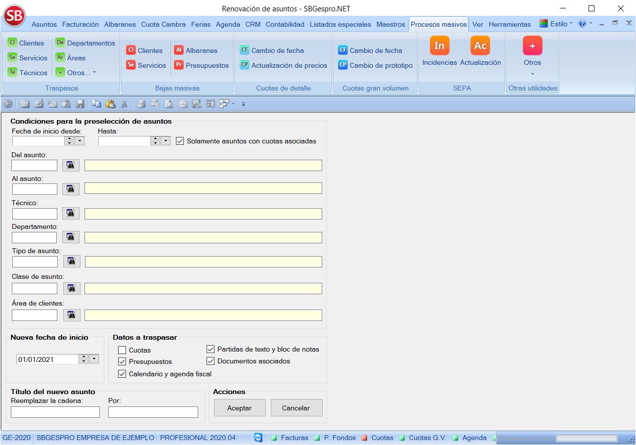Image resolution: width=636 pixels, height=445 pixels.
Task: Toggle Documentos asociados checkbox
Action: (211, 361)
